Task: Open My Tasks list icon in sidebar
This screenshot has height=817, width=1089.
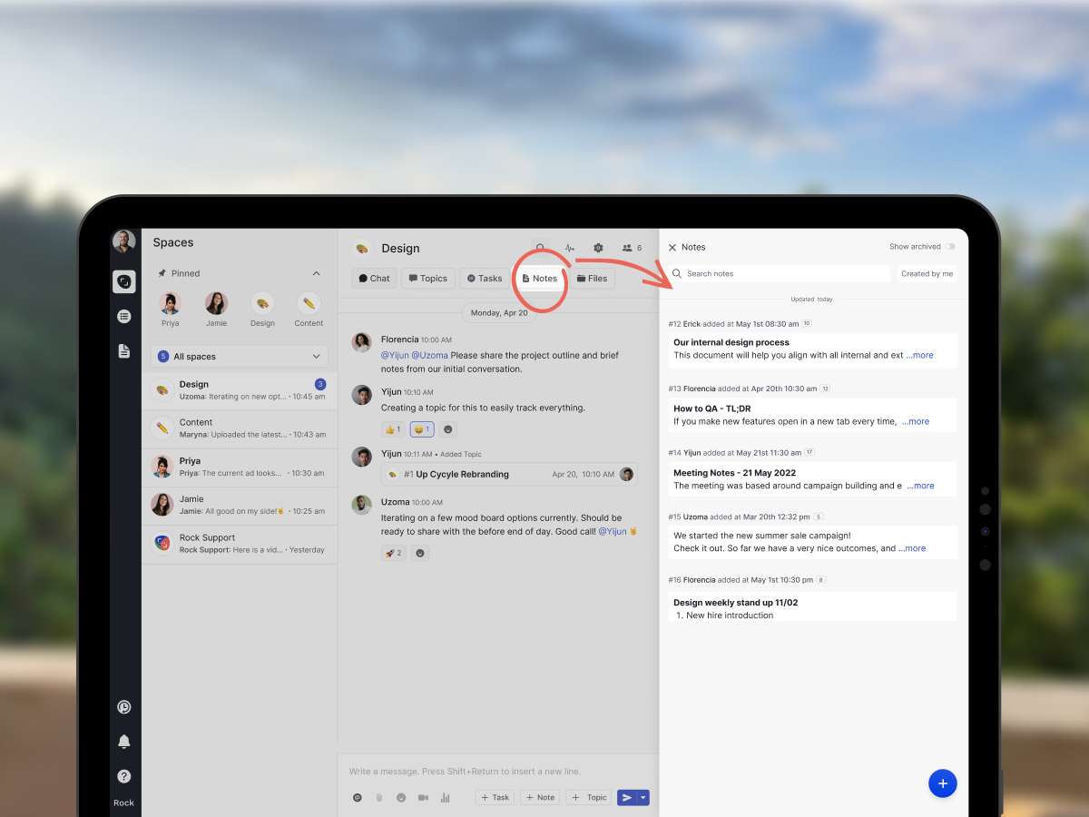Action: click(124, 316)
